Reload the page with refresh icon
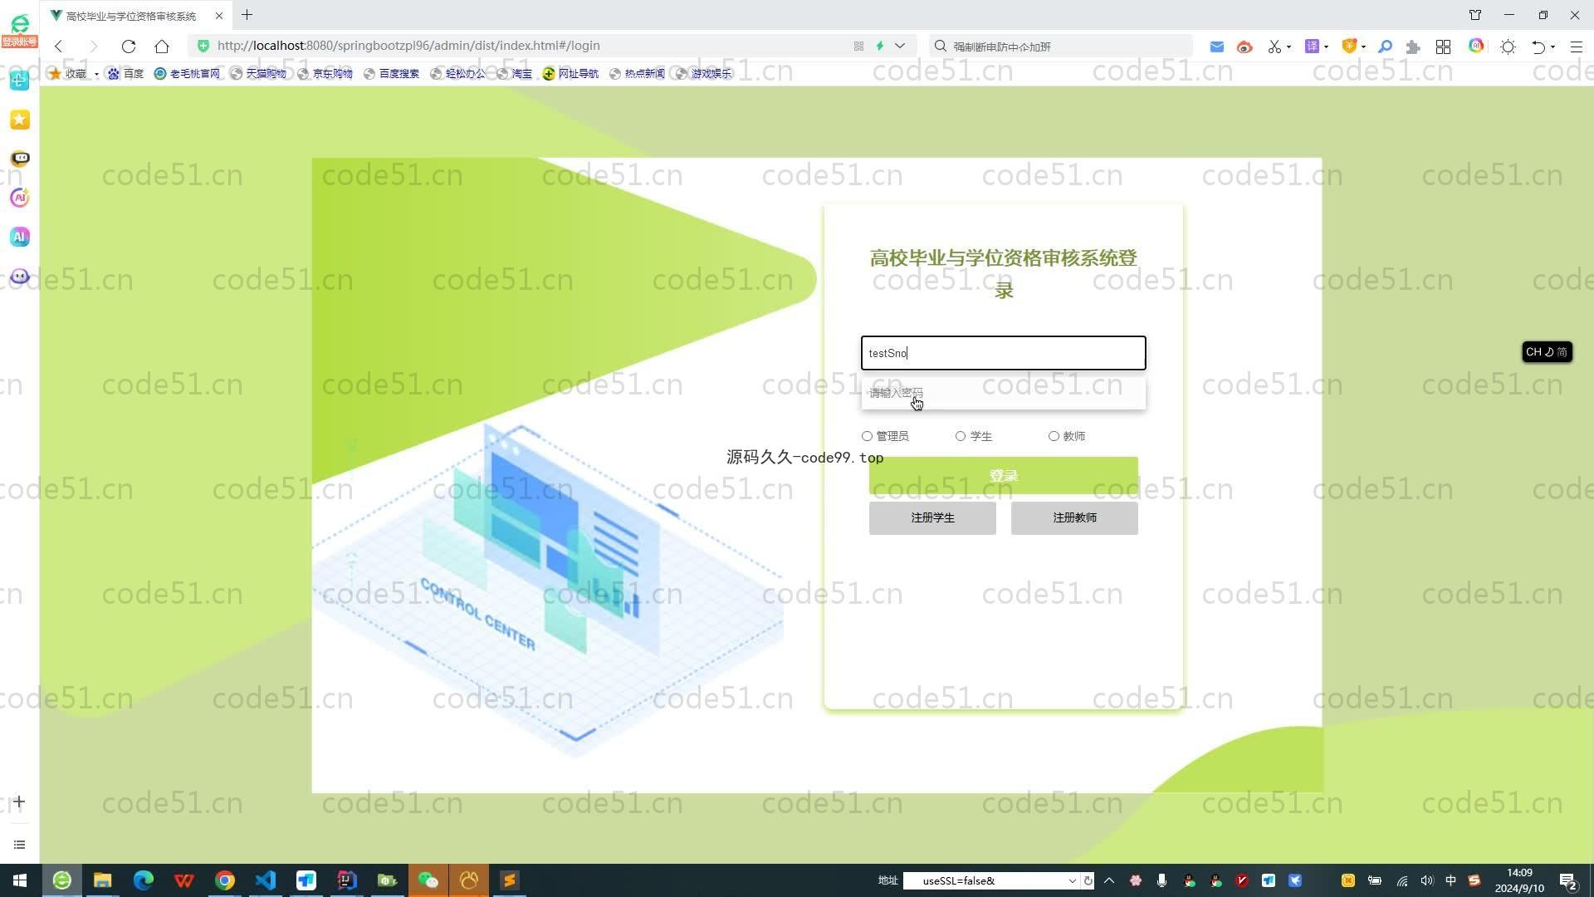The height and width of the screenshot is (897, 1594). (129, 47)
